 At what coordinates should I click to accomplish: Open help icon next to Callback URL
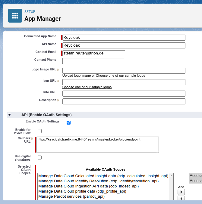pyautogui.click(x=32, y=139)
